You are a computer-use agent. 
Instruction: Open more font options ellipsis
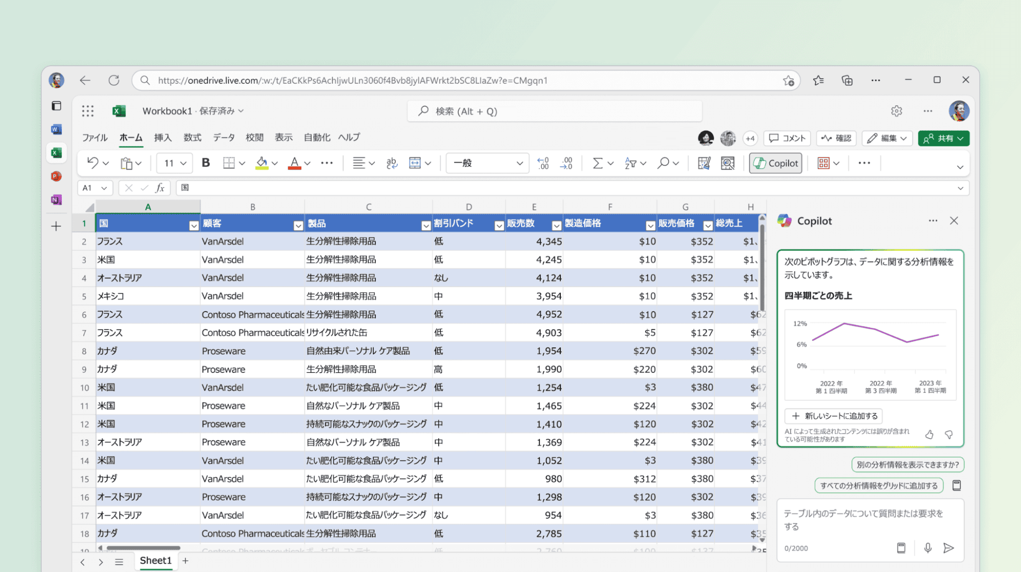click(327, 163)
